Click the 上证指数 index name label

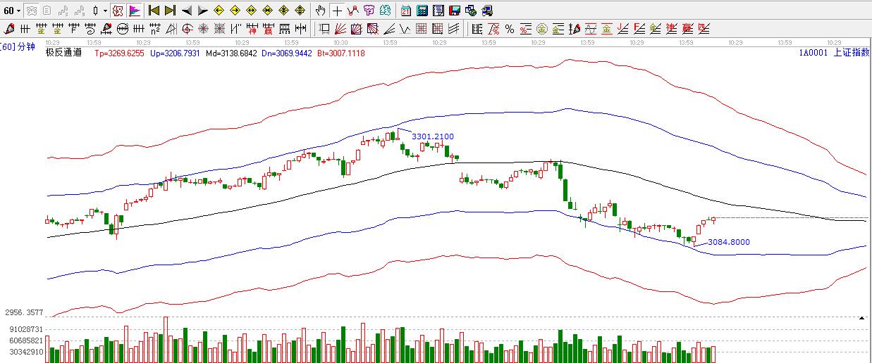(851, 53)
